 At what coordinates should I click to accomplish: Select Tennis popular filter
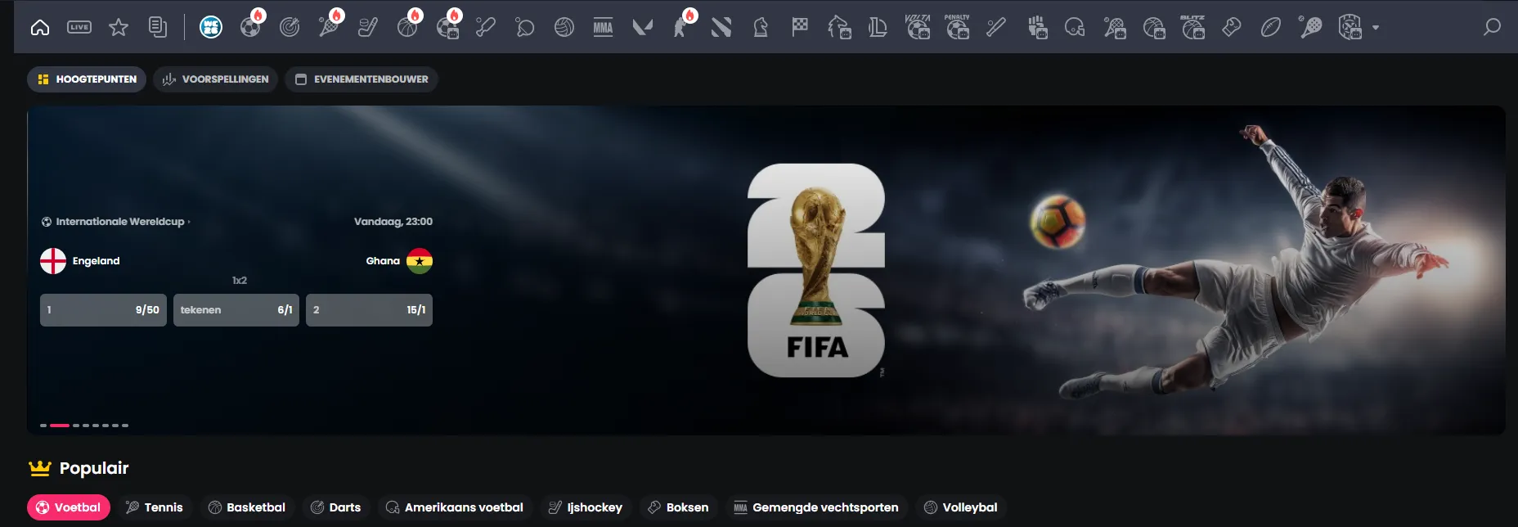[x=155, y=507]
